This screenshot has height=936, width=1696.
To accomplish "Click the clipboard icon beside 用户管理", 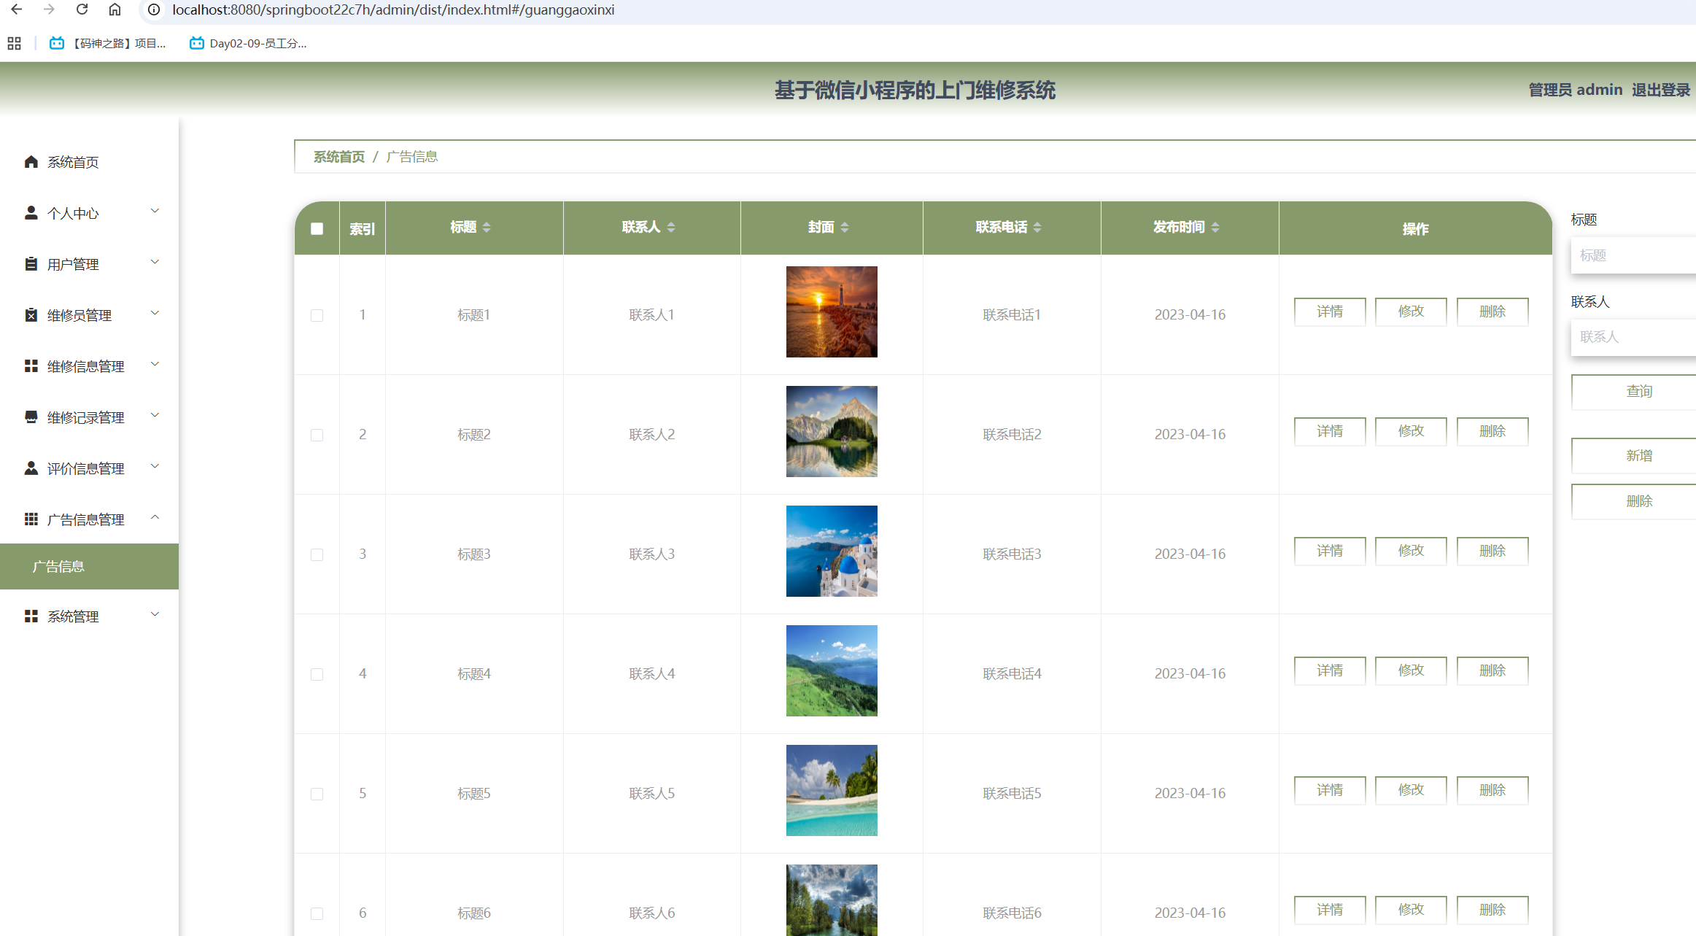I will pos(31,263).
